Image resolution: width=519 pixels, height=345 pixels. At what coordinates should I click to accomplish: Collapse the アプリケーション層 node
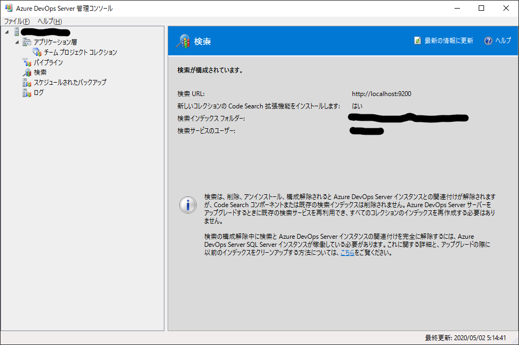tap(17, 42)
